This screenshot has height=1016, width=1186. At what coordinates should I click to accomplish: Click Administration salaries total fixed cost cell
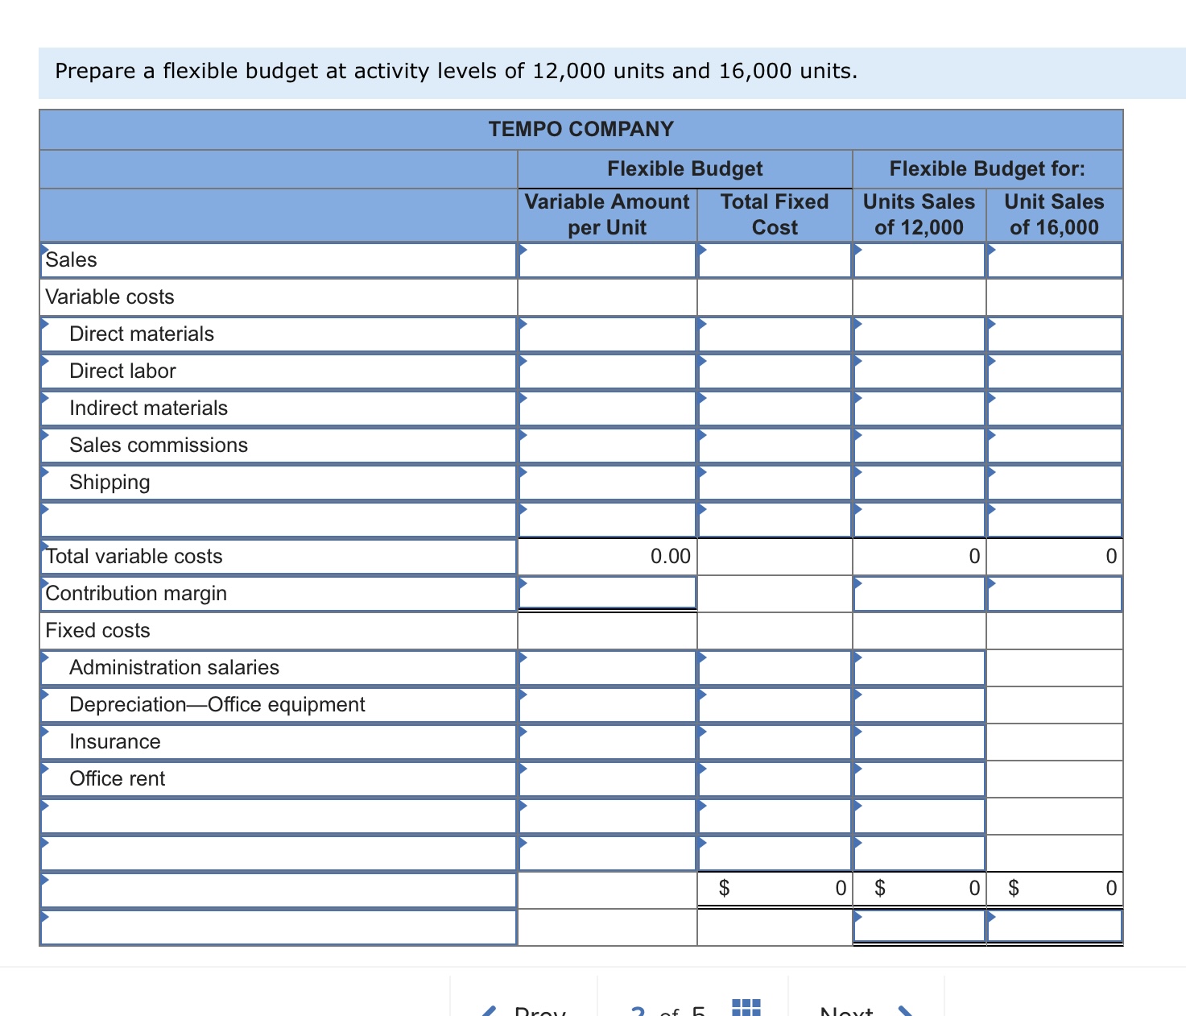(x=775, y=668)
